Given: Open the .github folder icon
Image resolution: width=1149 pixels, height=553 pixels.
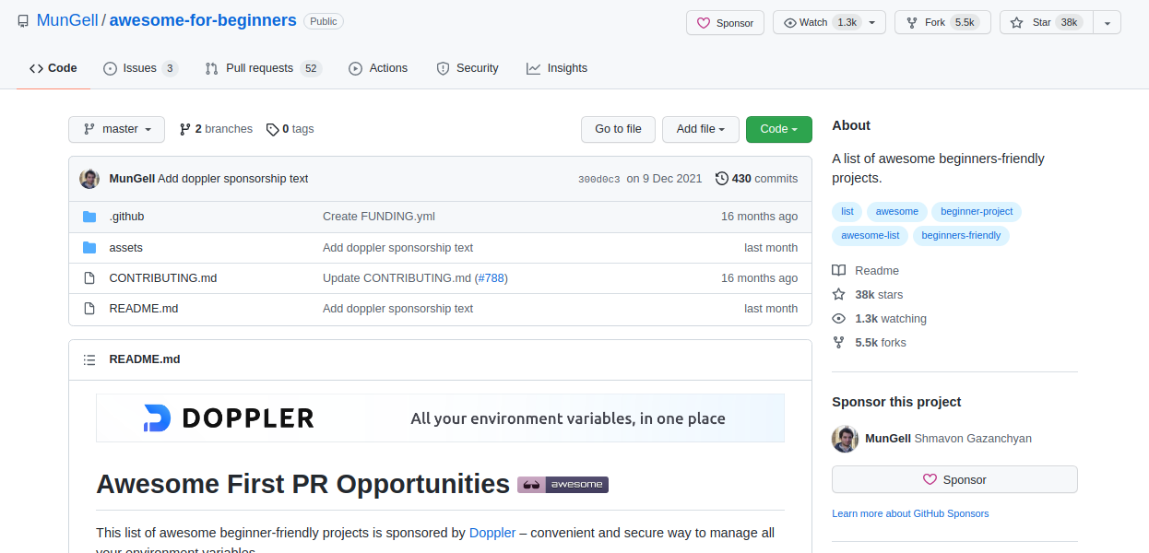Looking at the screenshot, I should click(90, 216).
